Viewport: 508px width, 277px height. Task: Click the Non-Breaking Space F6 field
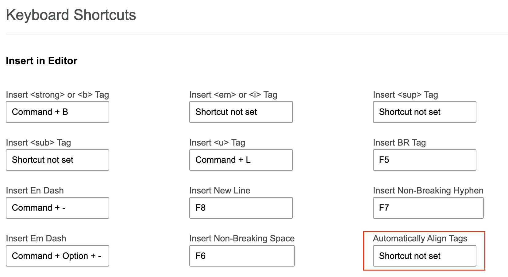pos(242,256)
